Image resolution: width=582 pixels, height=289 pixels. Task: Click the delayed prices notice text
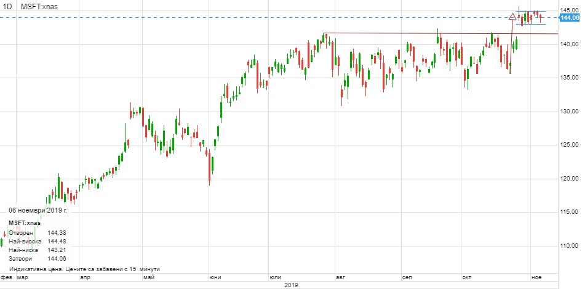[x=85, y=269]
